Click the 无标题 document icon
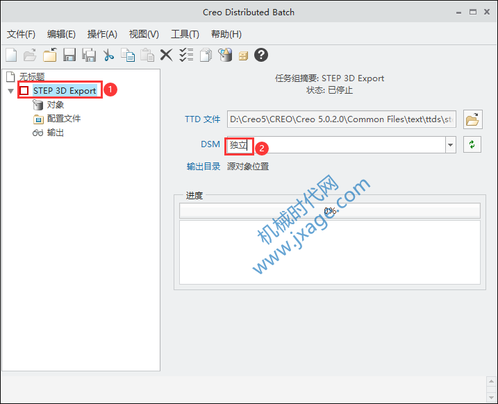 click(x=11, y=76)
